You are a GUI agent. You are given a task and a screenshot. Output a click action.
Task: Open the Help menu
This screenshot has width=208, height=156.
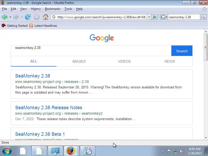[x=79, y=9]
